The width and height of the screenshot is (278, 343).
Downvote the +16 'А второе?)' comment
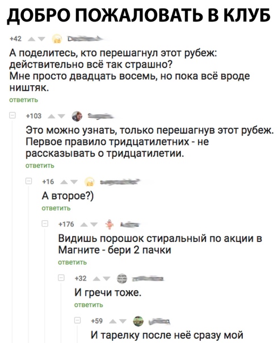74,182
